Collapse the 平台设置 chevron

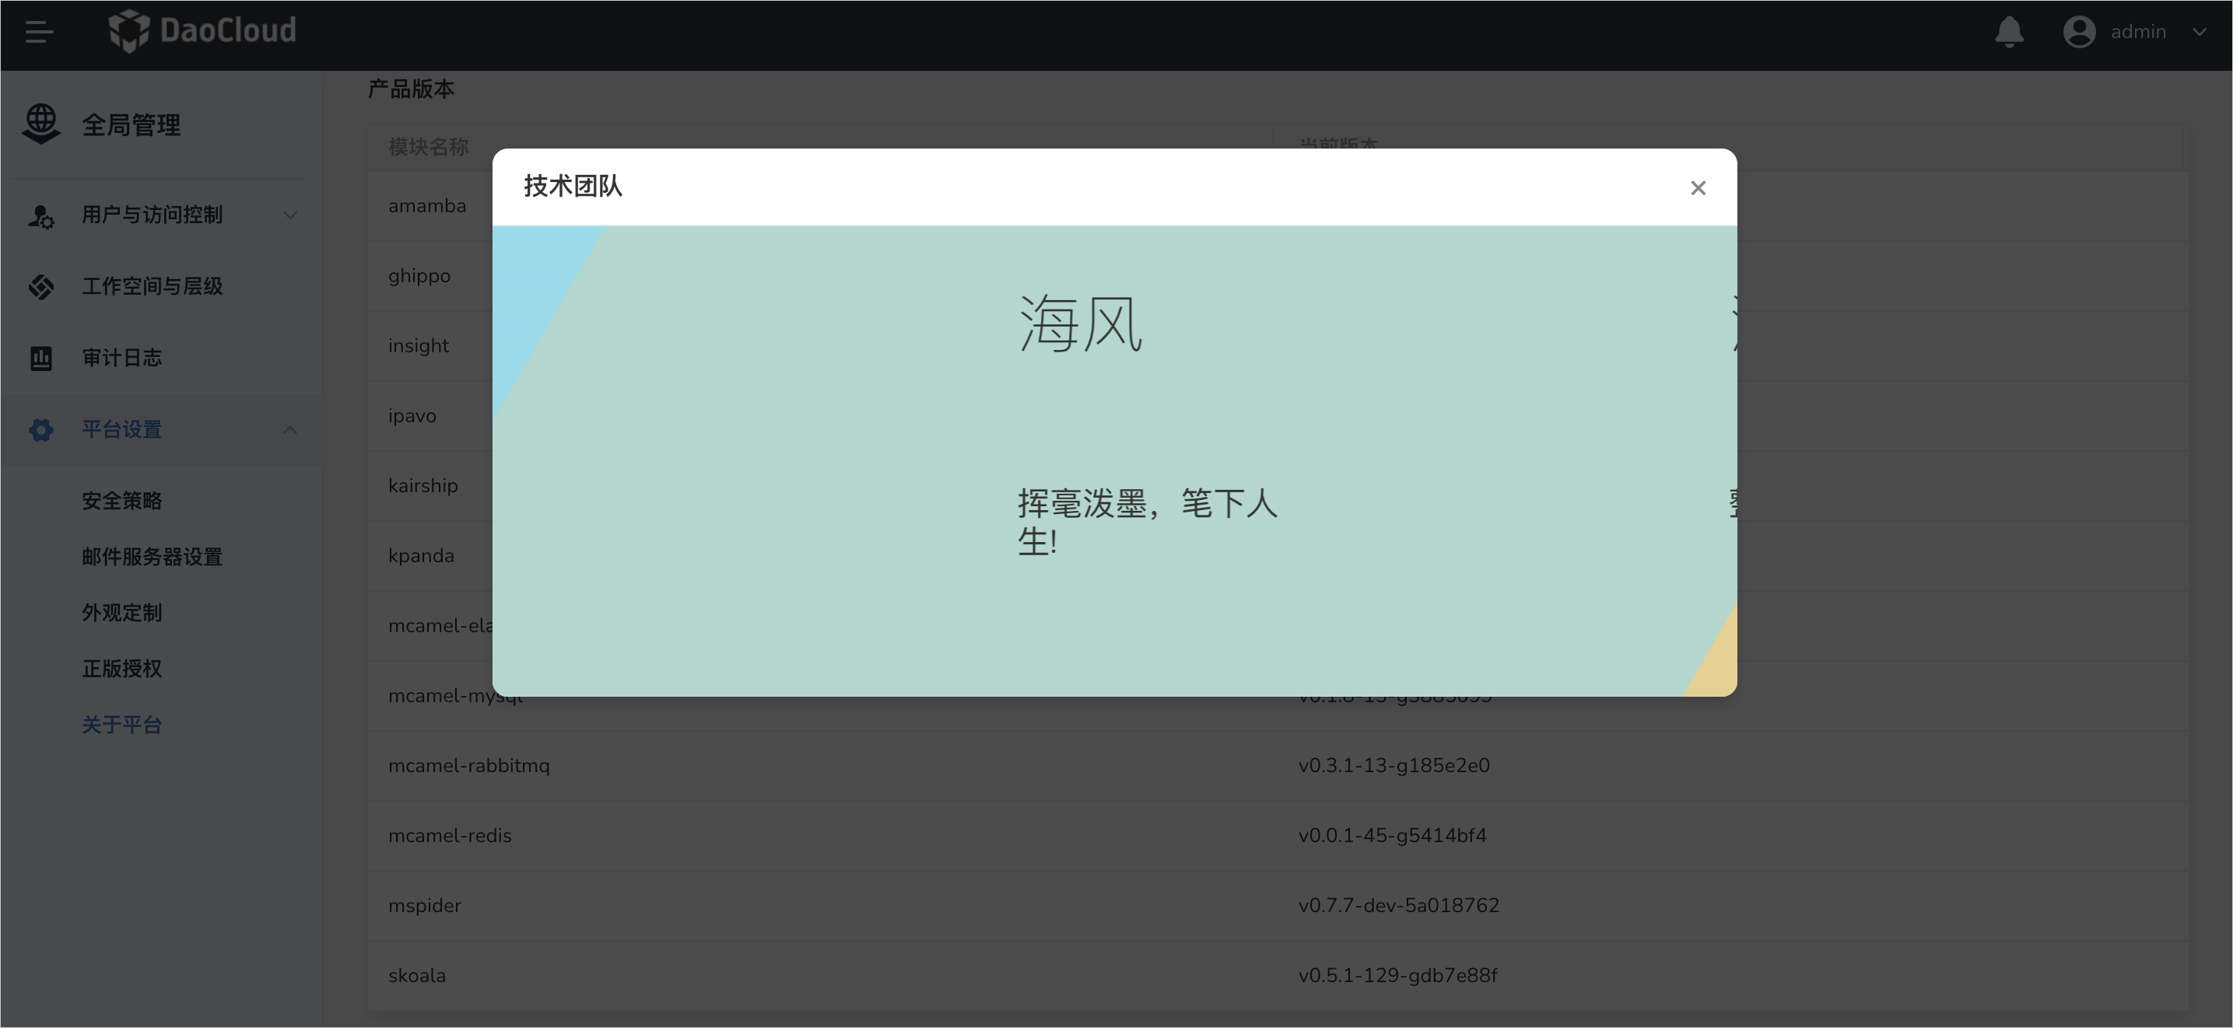tap(290, 429)
